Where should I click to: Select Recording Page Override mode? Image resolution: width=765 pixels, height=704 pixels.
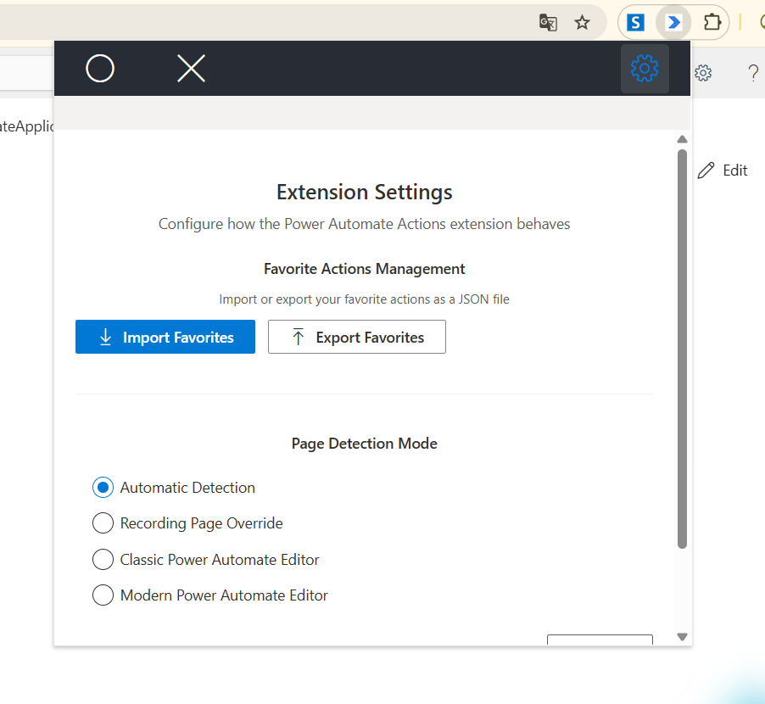pos(103,522)
